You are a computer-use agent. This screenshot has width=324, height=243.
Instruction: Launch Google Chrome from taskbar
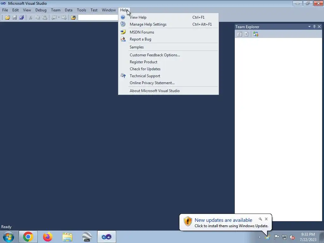pos(28,237)
